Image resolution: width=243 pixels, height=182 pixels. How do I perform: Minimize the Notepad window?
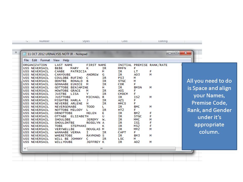[x=170, y=53]
